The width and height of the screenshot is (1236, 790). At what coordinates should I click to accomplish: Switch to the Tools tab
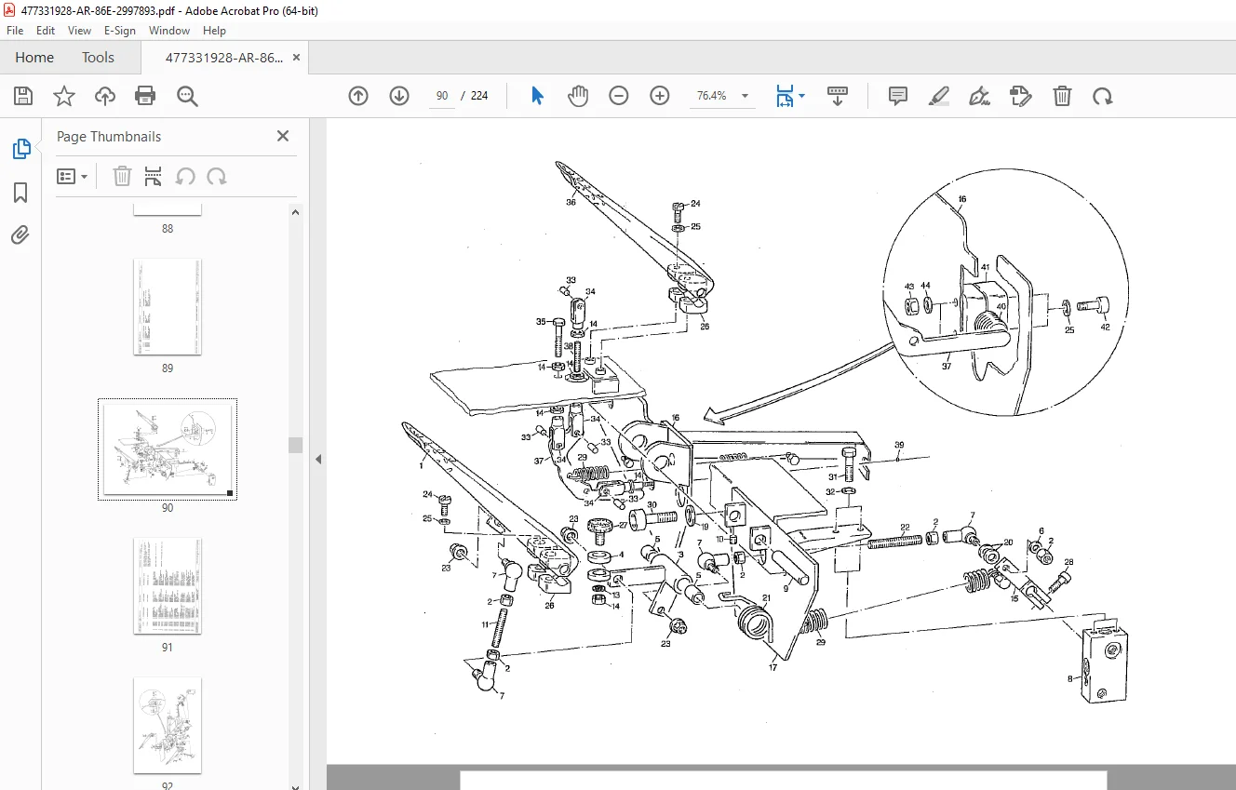[x=98, y=58]
